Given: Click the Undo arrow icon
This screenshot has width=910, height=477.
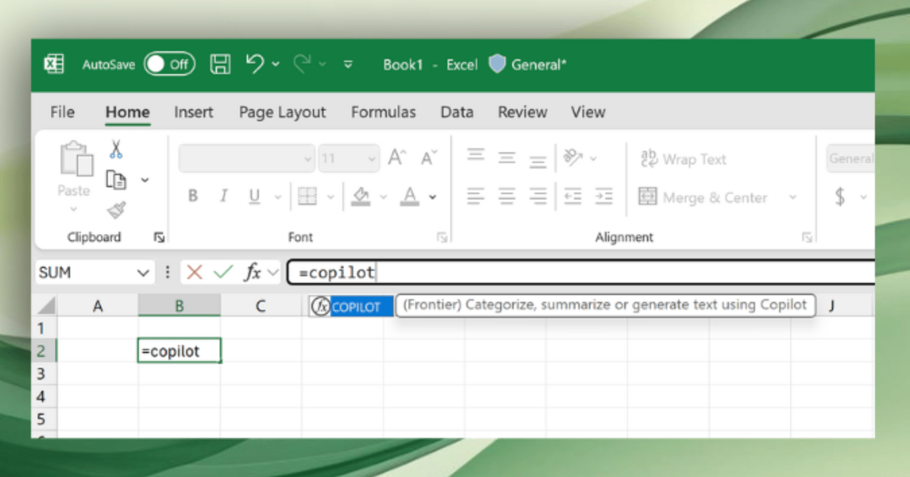Looking at the screenshot, I should click(255, 64).
